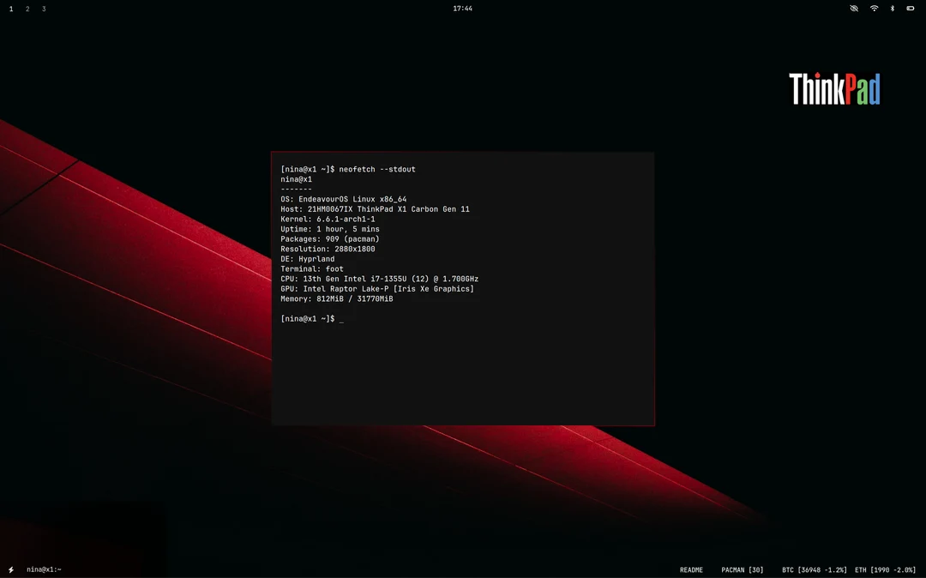
Task: Switch to workspace 3
Action: (x=43, y=9)
